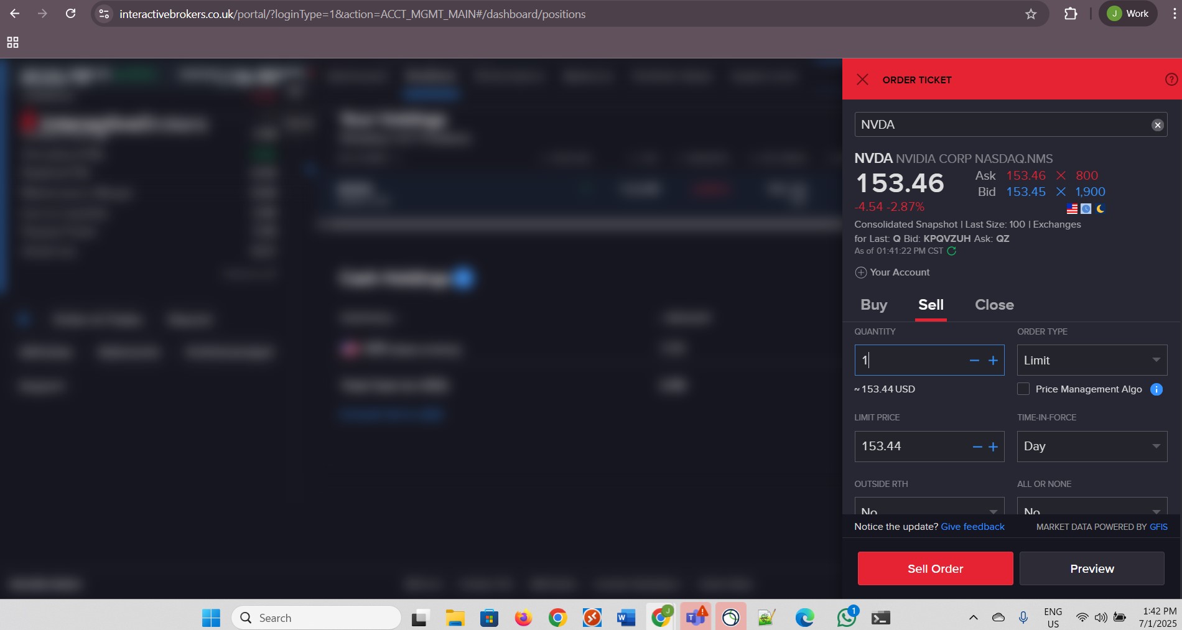The height and width of the screenshot is (630, 1182).
Task: Open the Wi-Fi network tray icon
Action: (1082, 618)
